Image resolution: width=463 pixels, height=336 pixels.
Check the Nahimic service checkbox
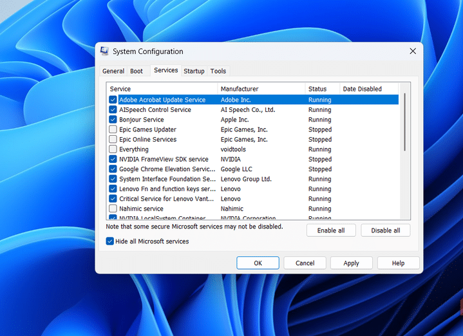click(113, 209)
